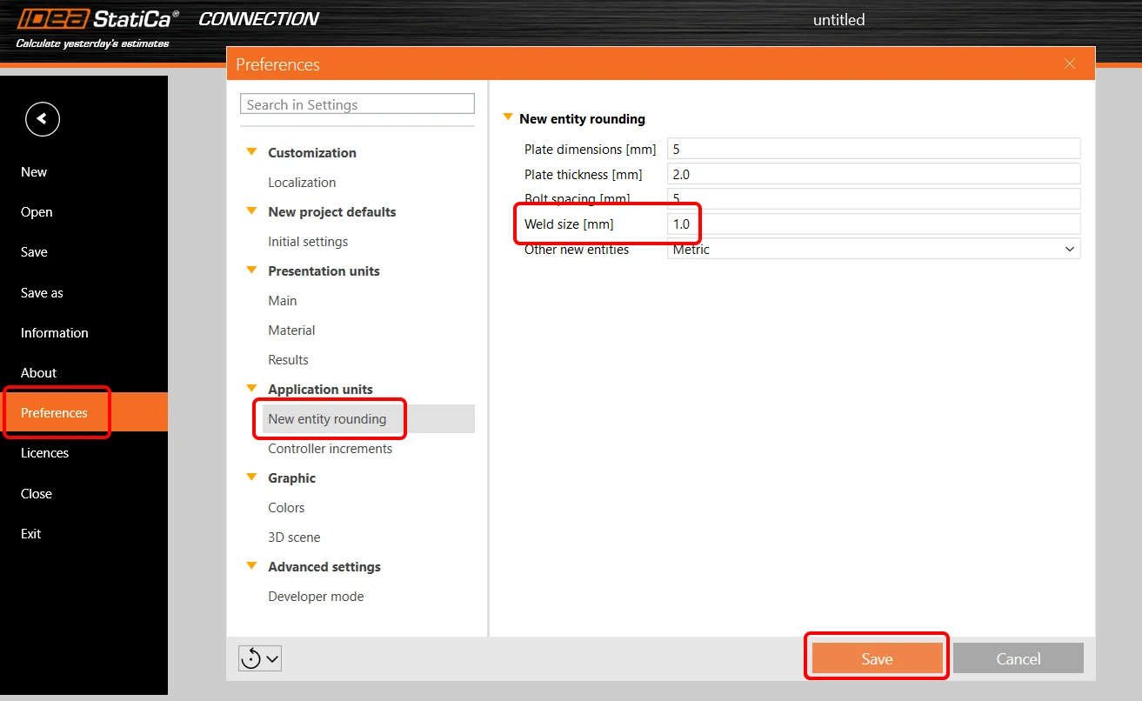
Task: Click the Weld size [mm] label
Action: 569,224
